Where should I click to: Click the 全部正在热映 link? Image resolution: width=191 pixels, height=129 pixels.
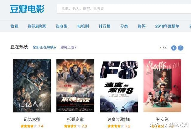pos(44,47)
